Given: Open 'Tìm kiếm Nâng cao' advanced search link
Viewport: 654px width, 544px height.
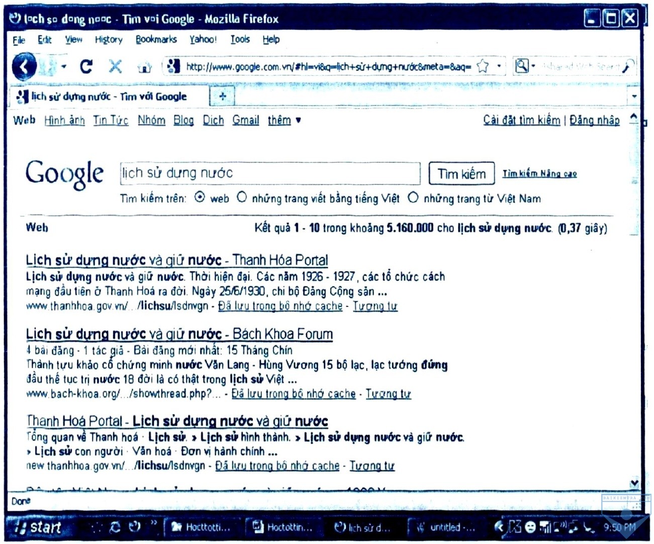Looking at the screenshot, I should (539, 174).
